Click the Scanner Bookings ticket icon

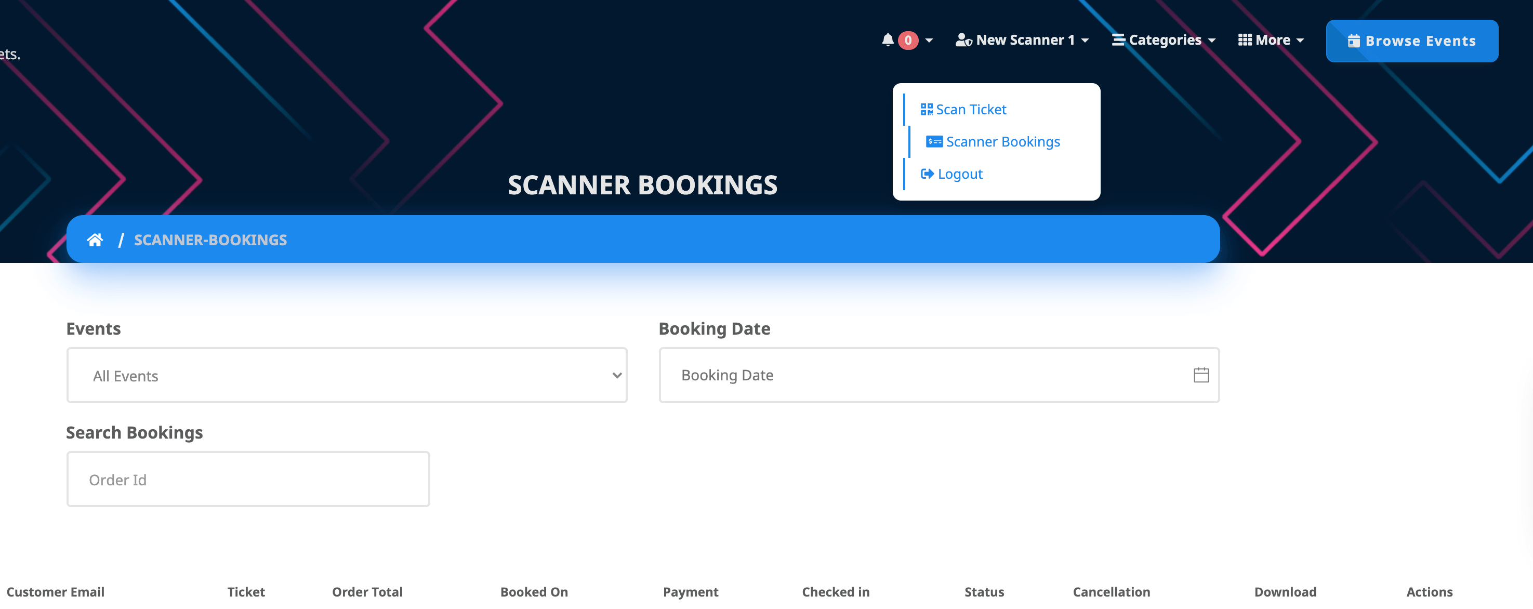pos(934,141)
